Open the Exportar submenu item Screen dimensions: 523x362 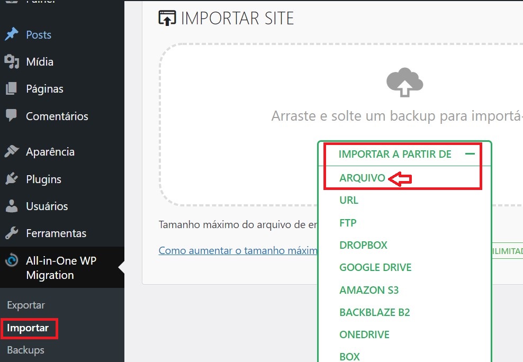pyautogui.click(x=26, y=305)
